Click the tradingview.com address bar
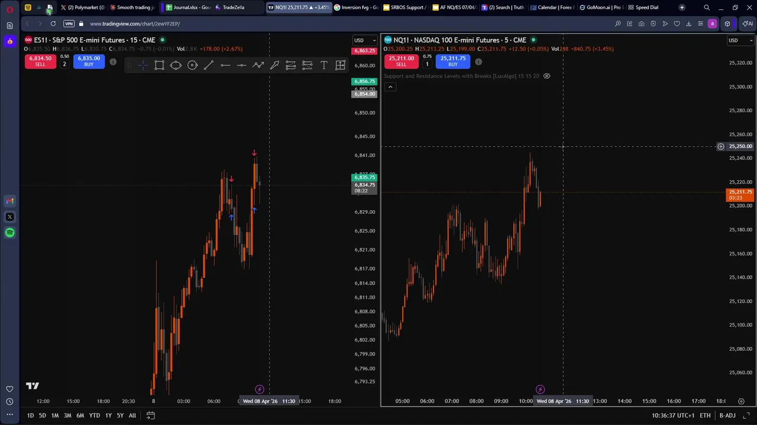 [135, 24]
